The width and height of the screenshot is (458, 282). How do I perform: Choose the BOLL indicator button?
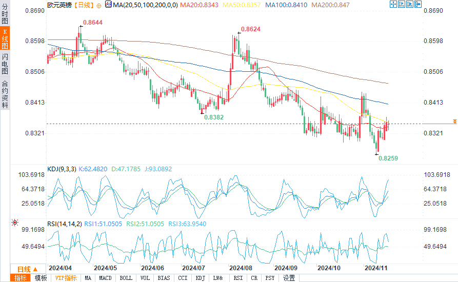[x=126, y=278]
